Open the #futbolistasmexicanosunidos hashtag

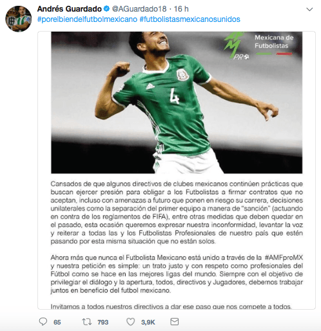190,19
